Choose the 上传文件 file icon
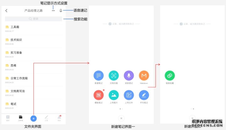Screen dimensions: 226x130 [x=129, y=95]
